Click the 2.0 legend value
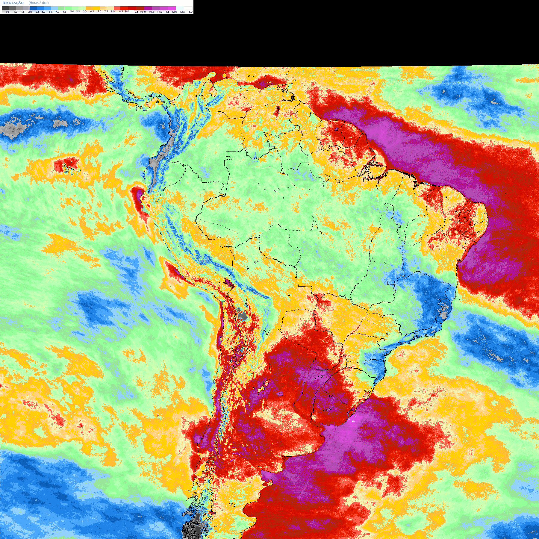This screenshot has width=539, height=539. [30, 12]
